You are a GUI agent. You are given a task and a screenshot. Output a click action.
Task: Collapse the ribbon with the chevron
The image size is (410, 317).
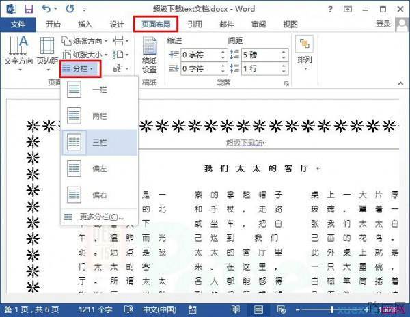click(400, 83)
